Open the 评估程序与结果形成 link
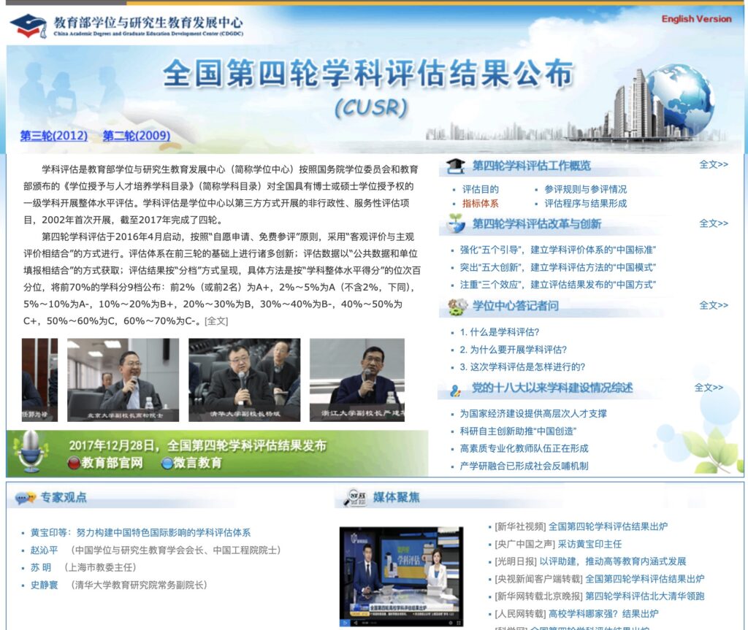The width and height of the screenshot is (748, 630). tap(585, 204)
